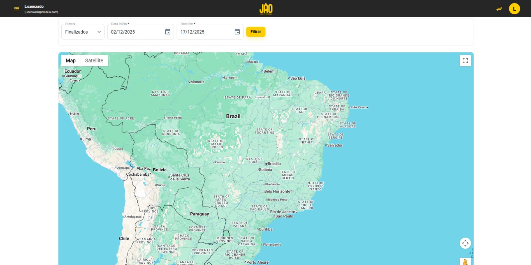Click the JÃO logo in header
The image size is (531, 265).
point(266,9)
